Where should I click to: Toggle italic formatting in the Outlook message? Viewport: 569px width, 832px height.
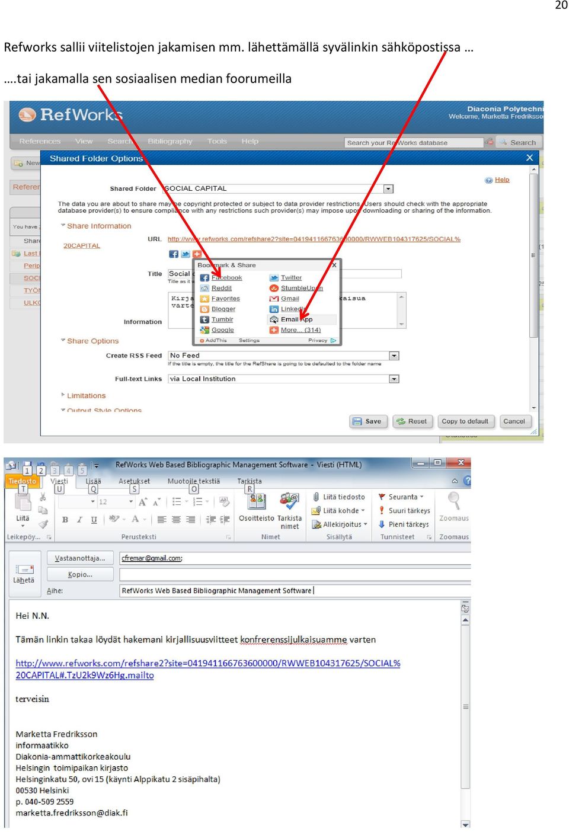pos(79,520)
